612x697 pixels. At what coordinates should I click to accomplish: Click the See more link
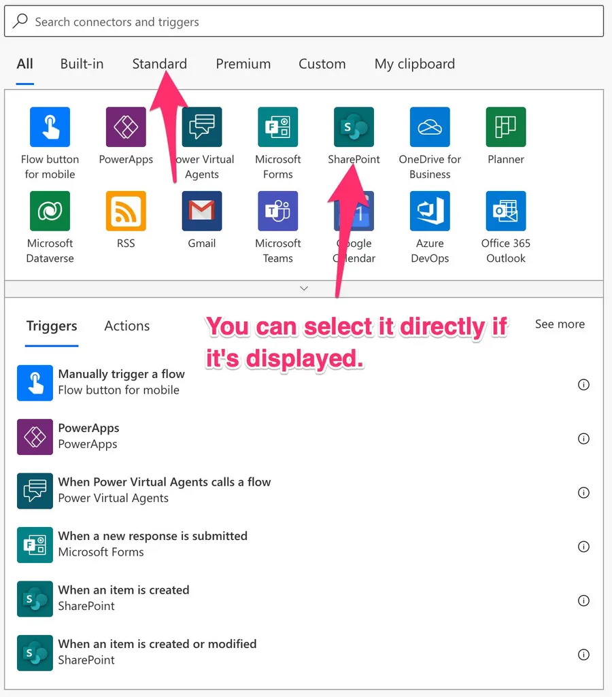click(x=559, y=324)
